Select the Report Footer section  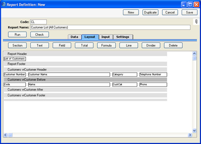[85, 64]
